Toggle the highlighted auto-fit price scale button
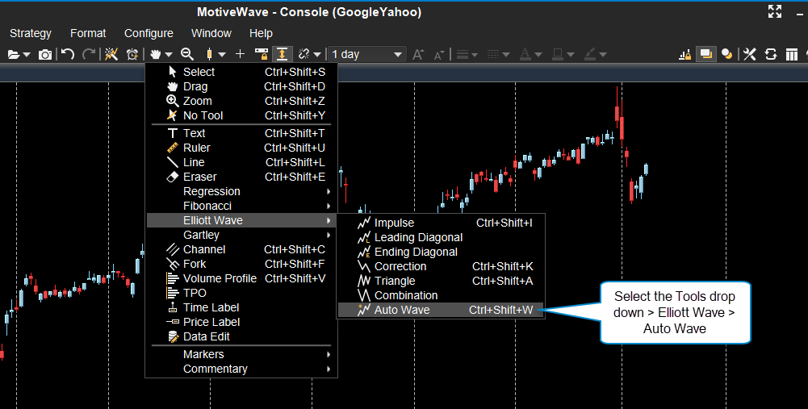This screenshot has height=409, width=808. [x=282, y=54]
